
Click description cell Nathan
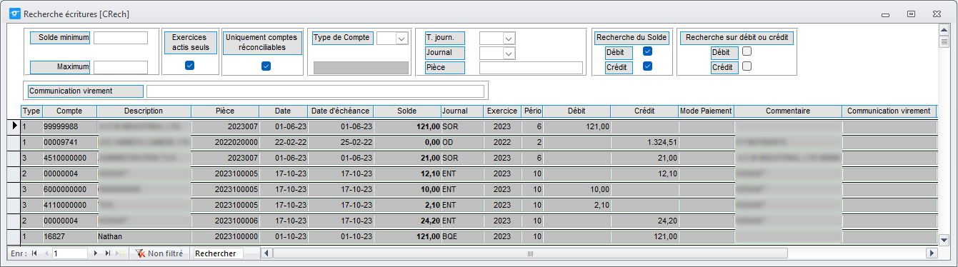coord(144,236)
